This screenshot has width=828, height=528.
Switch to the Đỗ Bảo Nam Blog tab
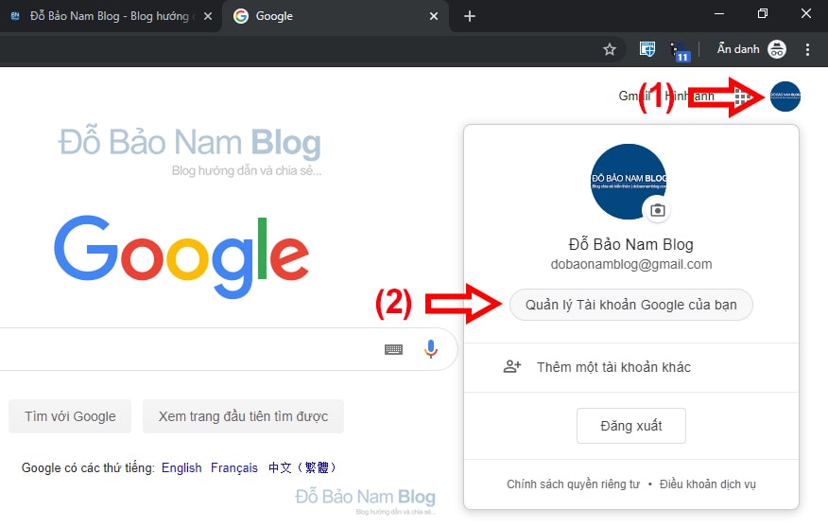tap(111, 16)
